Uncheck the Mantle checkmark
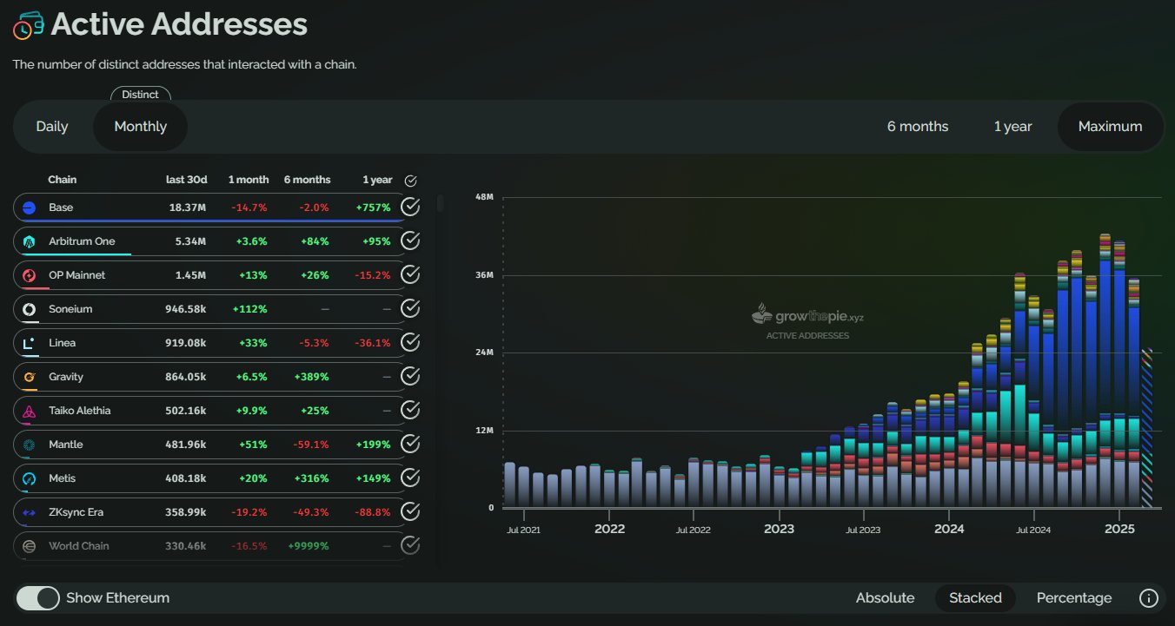 tap(410, 445)
